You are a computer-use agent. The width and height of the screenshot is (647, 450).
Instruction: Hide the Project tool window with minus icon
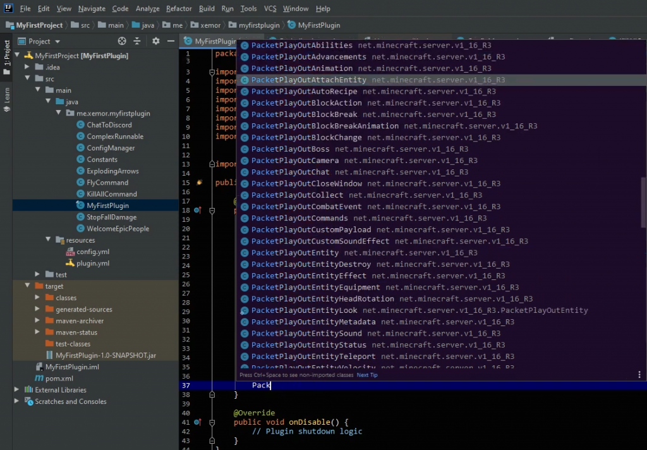171,41
